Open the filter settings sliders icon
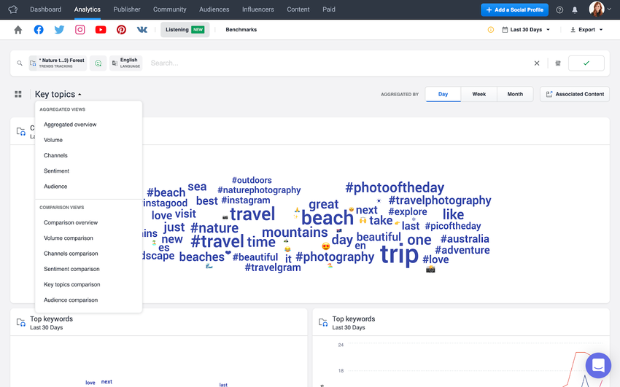This screenshot has height=387, width=620. click(x=558, y=63)
